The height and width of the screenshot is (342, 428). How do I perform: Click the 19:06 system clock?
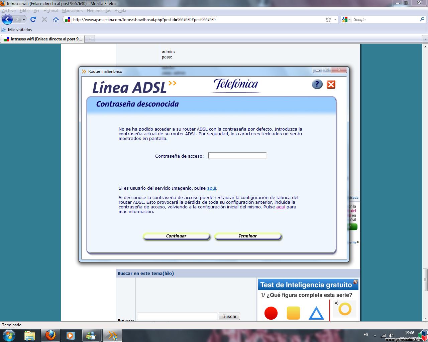pyautogui.click(x=409, y=333)
